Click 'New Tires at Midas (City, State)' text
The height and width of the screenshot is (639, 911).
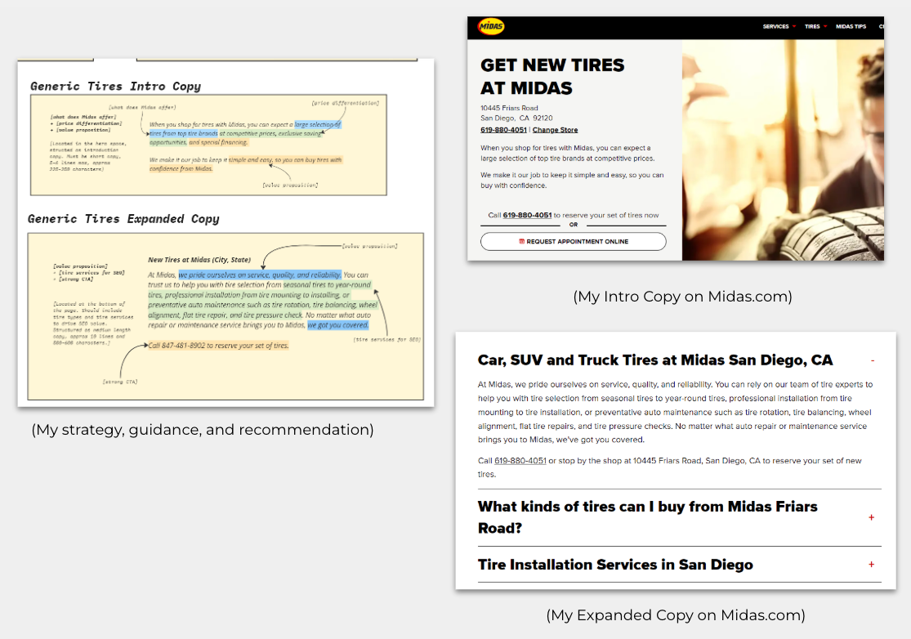(x=199, y=260)
